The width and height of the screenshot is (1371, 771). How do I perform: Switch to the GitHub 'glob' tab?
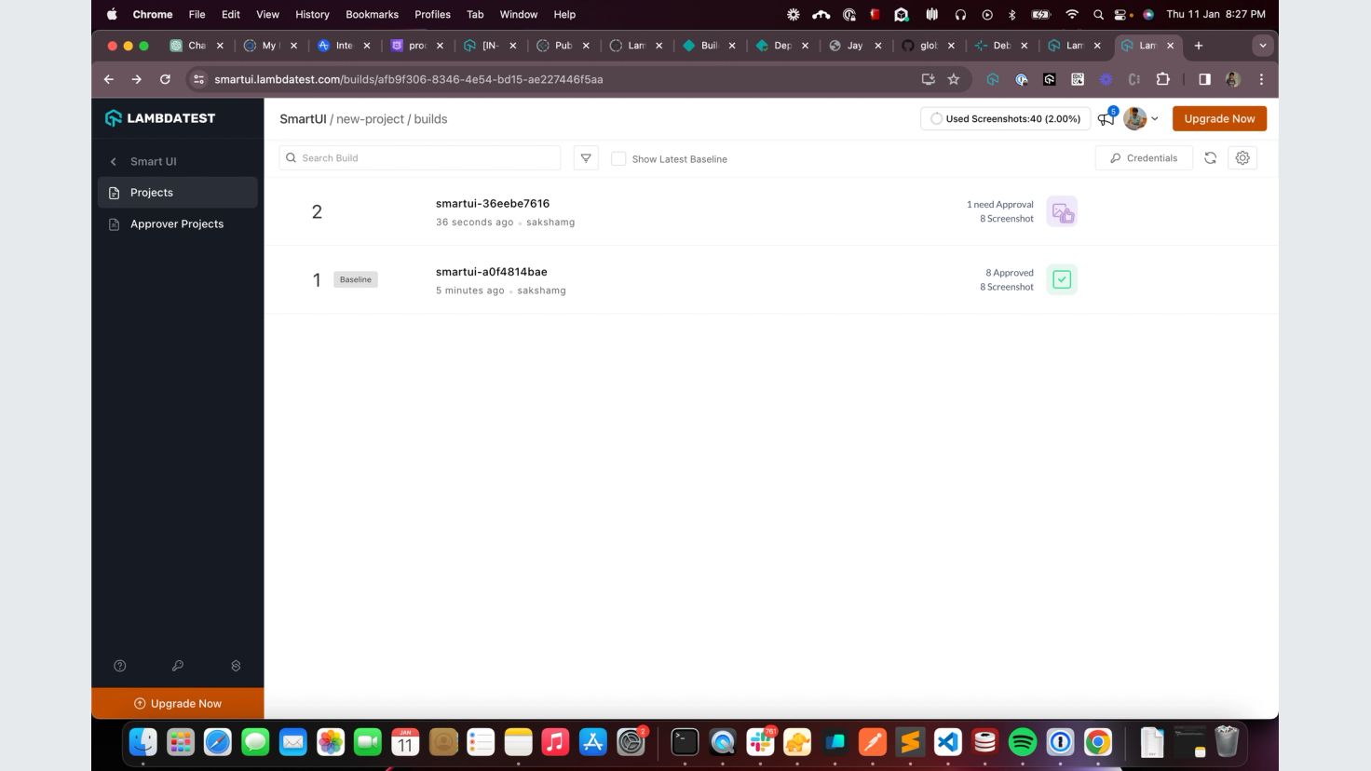click(926, 45)
